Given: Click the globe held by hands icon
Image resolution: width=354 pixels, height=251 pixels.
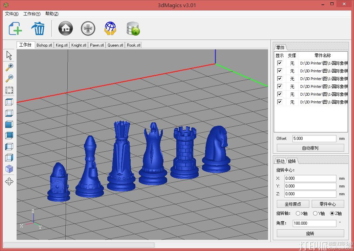Looking at the screenshot, I should pos(110,28).
